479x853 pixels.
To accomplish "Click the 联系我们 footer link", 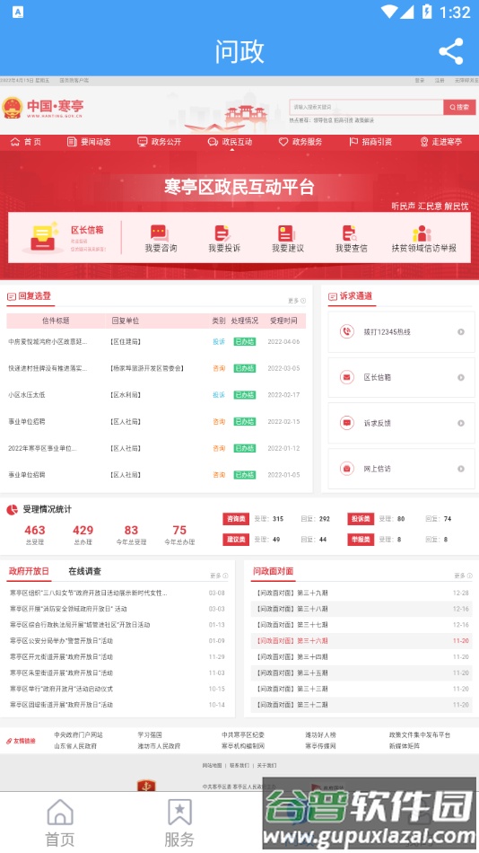I will pyautogui.click(x=239, y=765).
